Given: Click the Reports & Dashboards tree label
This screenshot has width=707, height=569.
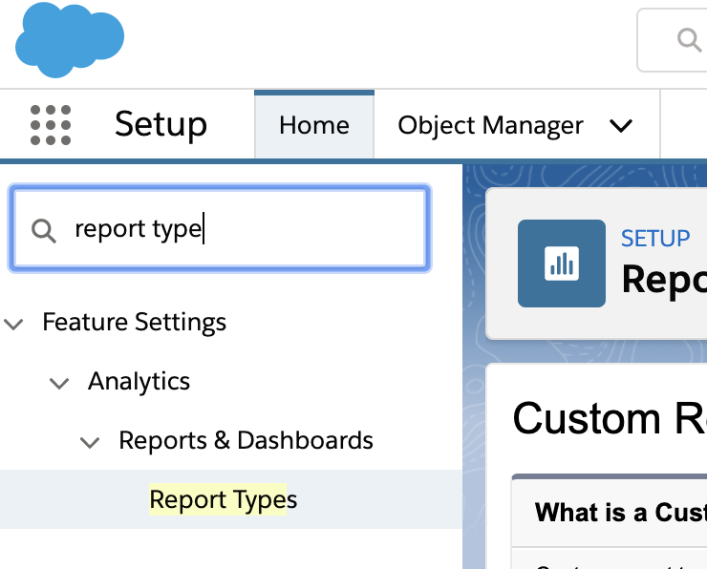Looking at the screenshot, I should pos(246,441).
